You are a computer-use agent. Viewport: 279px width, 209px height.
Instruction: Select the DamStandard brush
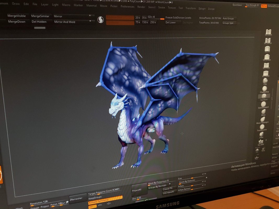click(263, 105)
